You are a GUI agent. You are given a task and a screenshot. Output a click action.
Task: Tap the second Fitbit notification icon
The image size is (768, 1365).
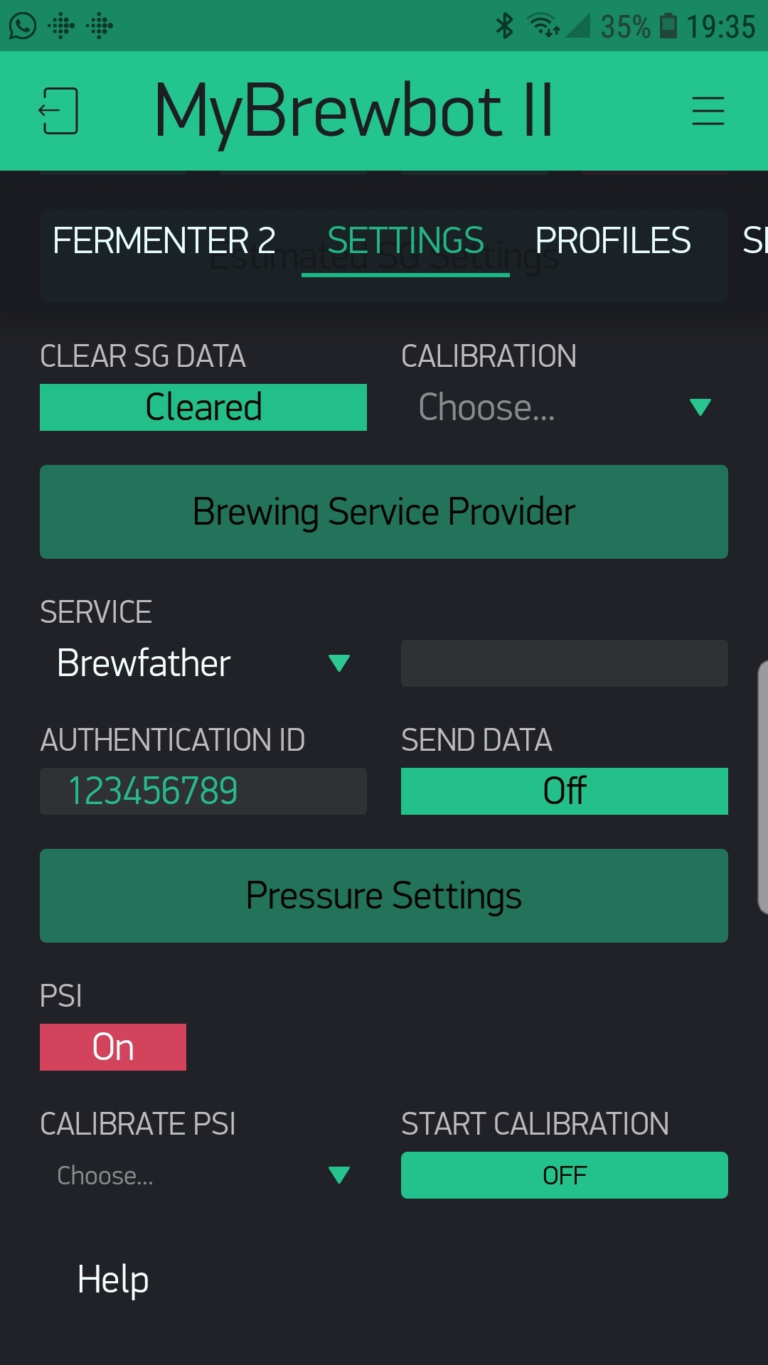click(x=100, y=26)
